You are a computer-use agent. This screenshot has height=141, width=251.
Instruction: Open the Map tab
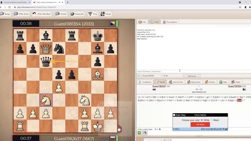pyautogui.click(x=223, y=82)
